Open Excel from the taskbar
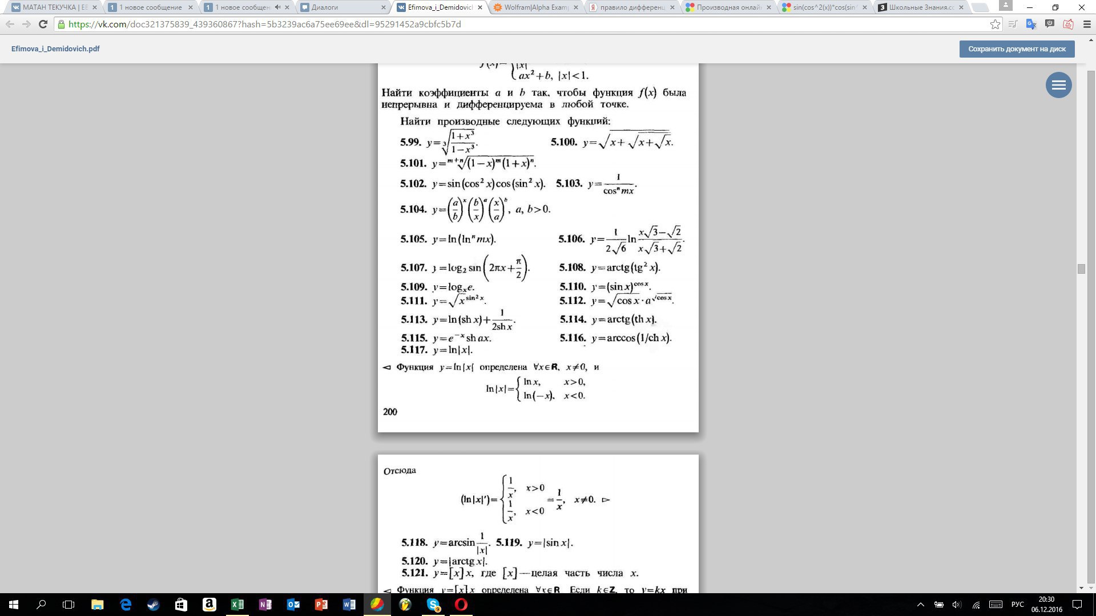This screenshot has height=616, width=1096. click(237, 605)
